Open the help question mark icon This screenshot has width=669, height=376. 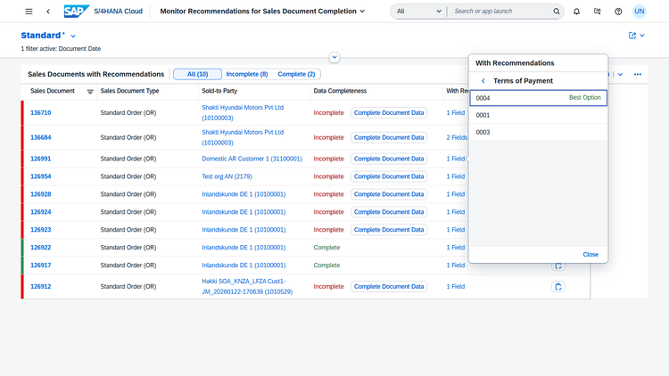(618, 12)
